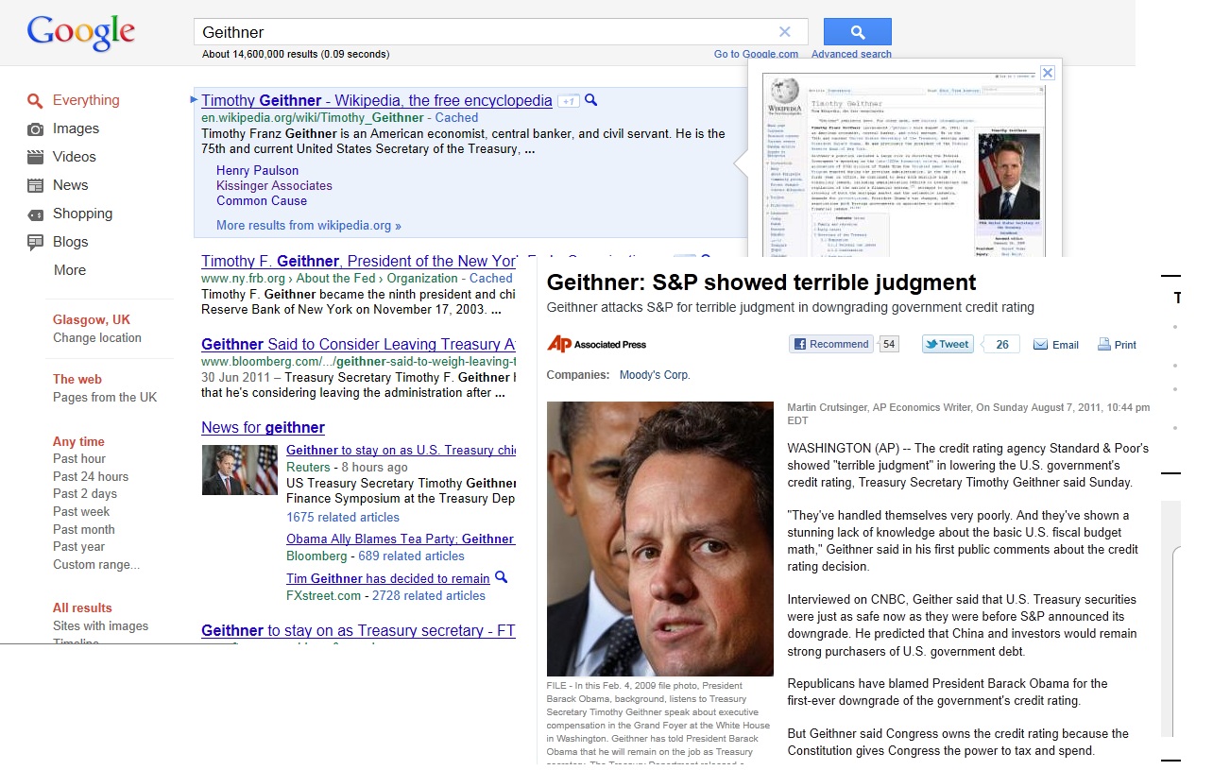1213x770 pixels.
Task: Open the Advanced search link
Action: tap(851, 55)
